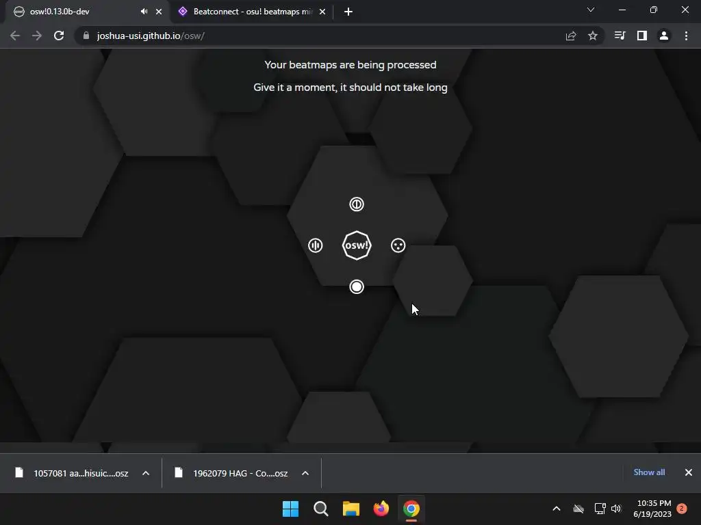
Task: Toggle the browser side panel
Action: pos(642,36)
